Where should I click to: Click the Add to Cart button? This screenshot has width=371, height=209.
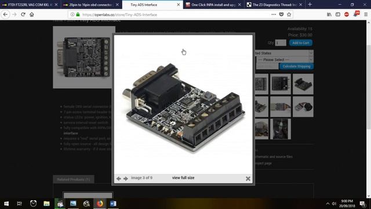[x=300, y=43]
